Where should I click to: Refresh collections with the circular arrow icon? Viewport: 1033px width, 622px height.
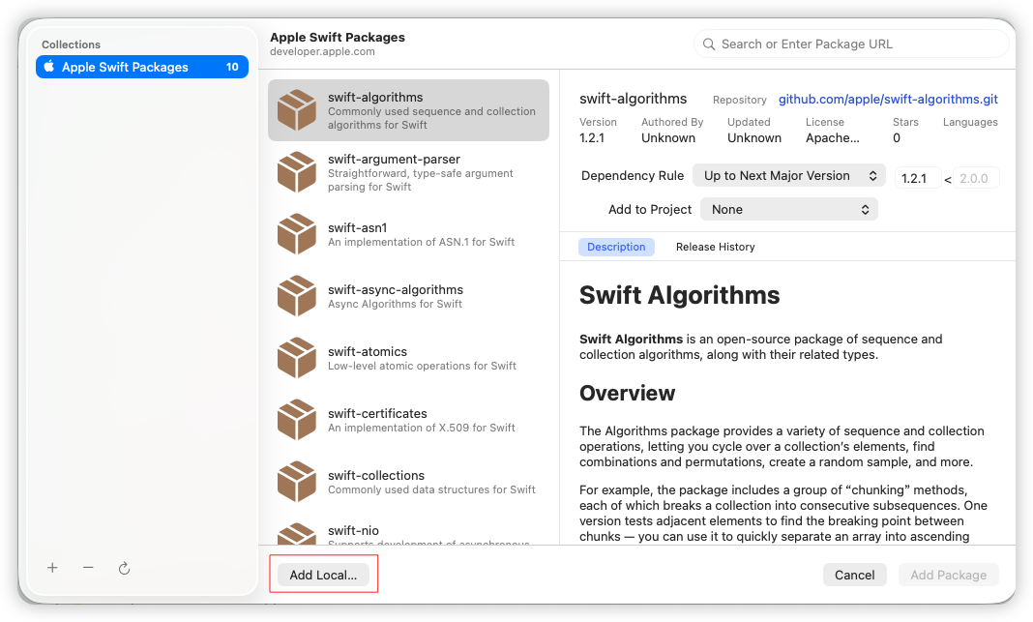tap(124, 568)
